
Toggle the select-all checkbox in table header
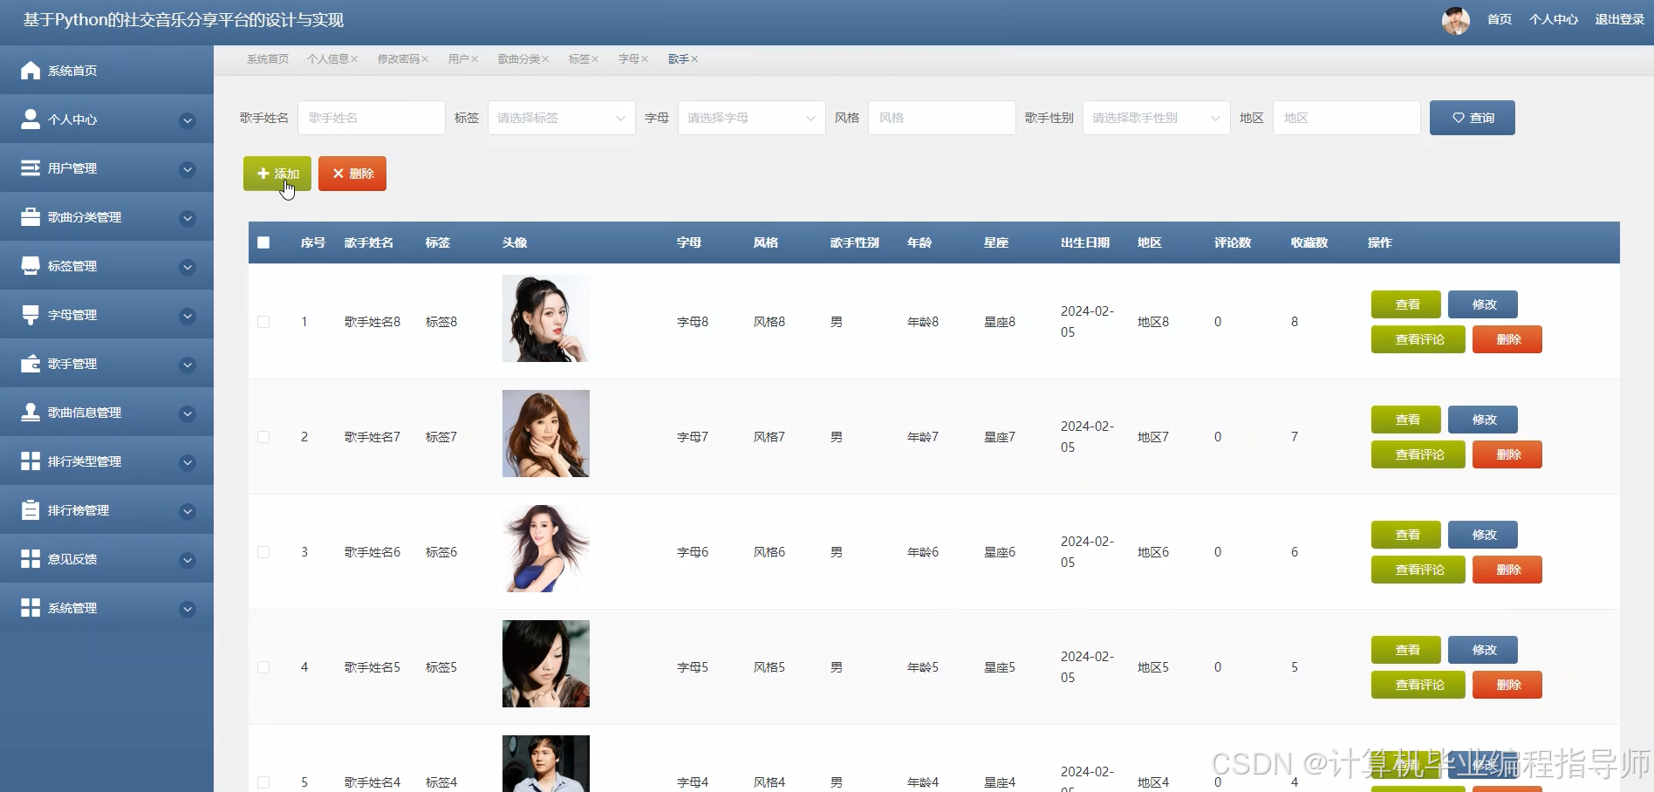tap(263, 242)
